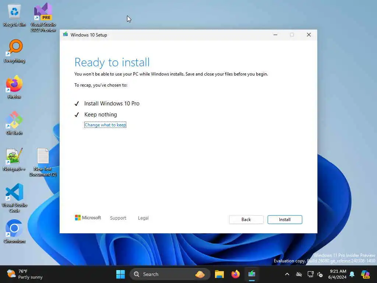Viewport: 377px width, 283px height.
Task: Close the Windows 10 Setup window
Action: coord(309,35)
